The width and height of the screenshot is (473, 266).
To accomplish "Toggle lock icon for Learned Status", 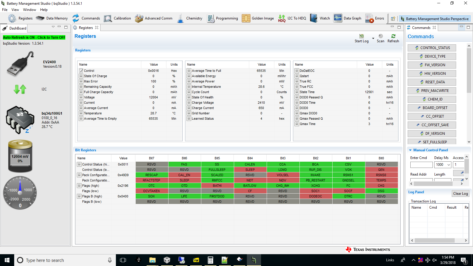I will 189,119.
